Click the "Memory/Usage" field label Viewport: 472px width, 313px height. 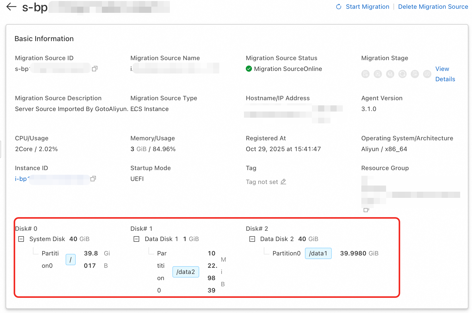click(153, 138)
